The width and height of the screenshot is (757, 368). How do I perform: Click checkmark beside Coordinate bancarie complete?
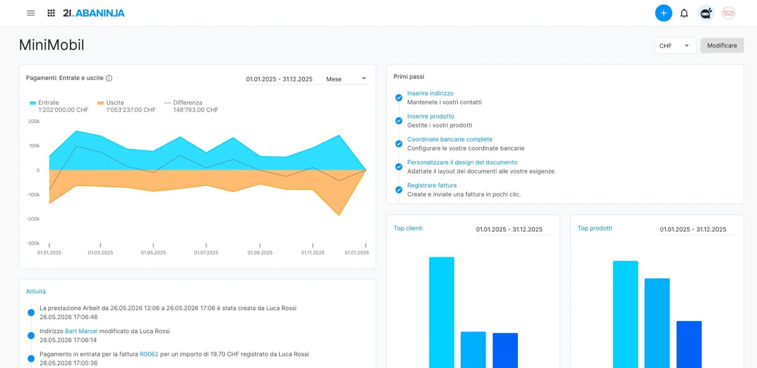pos(398,144)
